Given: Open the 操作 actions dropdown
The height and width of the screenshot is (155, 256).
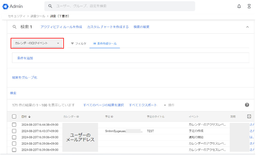Looking at the screenshot, I should [169, 105].
